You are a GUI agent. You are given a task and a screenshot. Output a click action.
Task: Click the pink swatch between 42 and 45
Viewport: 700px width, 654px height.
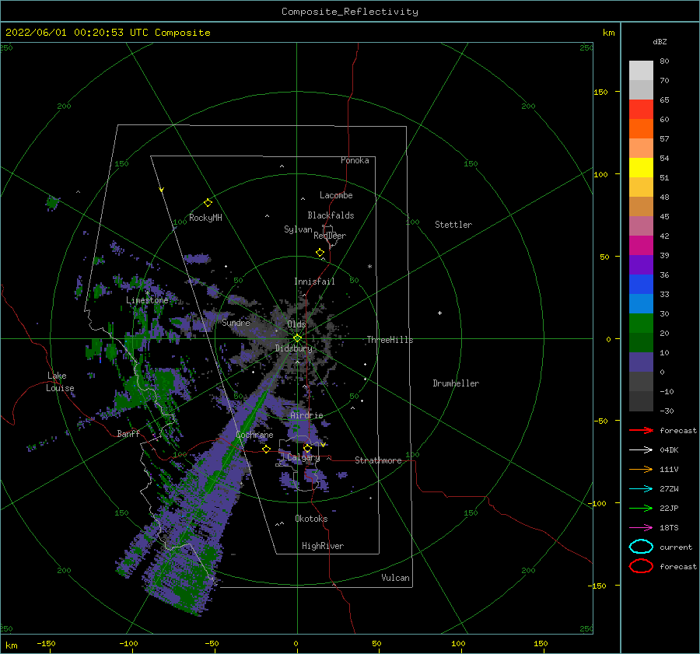coord(641,226)
